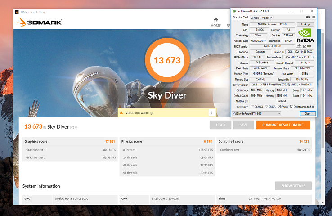Click the 13 673 score in the orange circle

[x=167, y=60]
